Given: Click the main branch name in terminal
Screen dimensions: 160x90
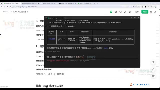Looking at the screenshot, I should tap(106, 48).
